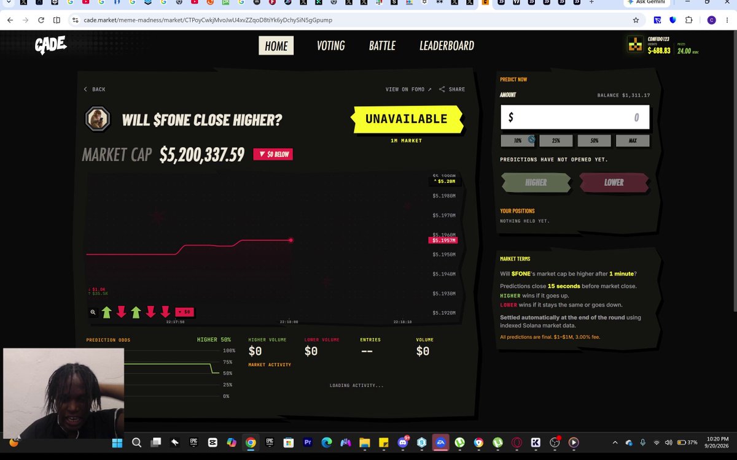Screen dimensions: 737x460
Task: Reload the page with the refresh icon
Action: coord(41,20)
